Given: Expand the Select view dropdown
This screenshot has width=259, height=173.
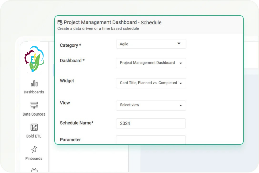Looking at the screenshot, I should tap(151, 105).
